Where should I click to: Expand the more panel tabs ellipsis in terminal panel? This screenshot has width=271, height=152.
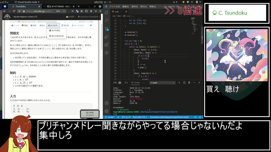[144, 83]
